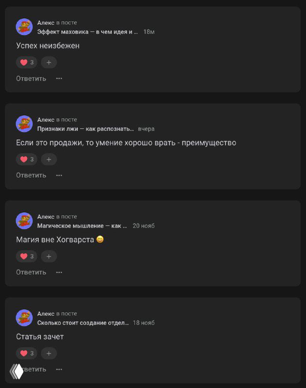
Task: Open more options under 'Магия вне Хогварста'
Action: pyautogui.click(x=58, y=272)
